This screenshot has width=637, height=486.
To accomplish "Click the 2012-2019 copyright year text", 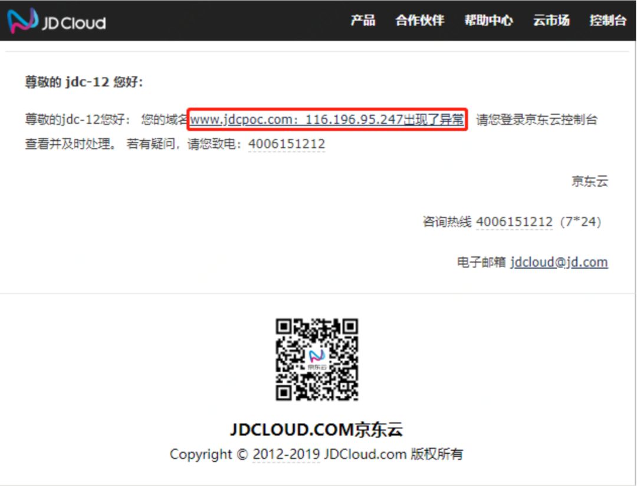I will (286, 454).
